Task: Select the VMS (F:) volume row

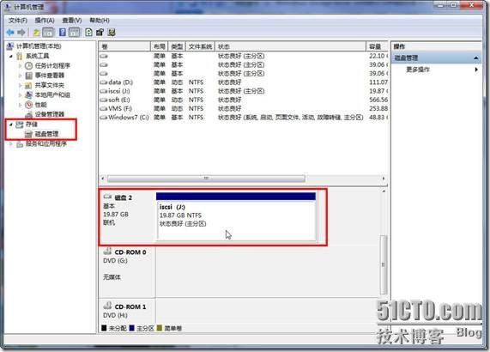Action: (x=244, y=108)
